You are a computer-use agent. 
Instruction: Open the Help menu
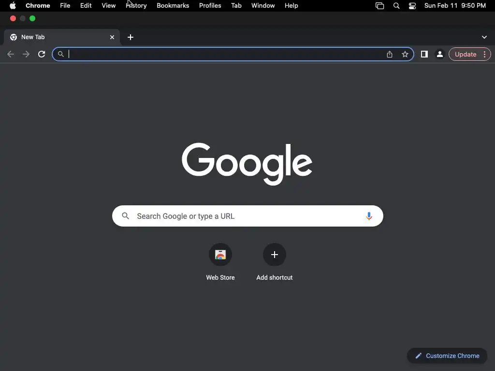(291, 6)
